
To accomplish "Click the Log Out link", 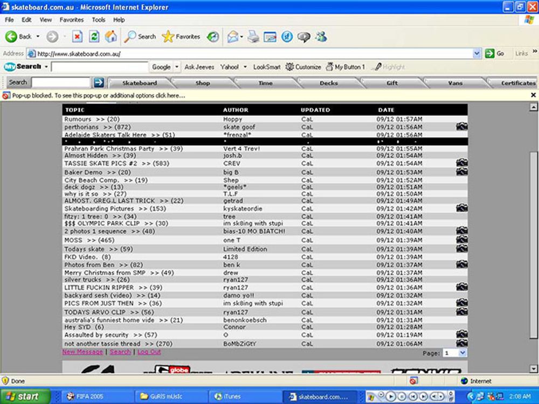I will point(149,352).
